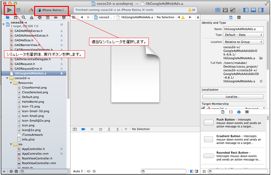271x175 pixels.
Task: Collapse the cocos2d-x folder group
Action: pos(7,78)
